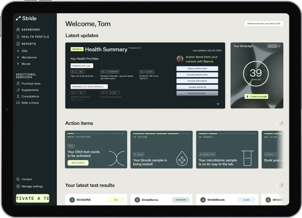Screen dimensions: 302x218
Task: Expand the Bloods reports section
Action: [18, 64]
